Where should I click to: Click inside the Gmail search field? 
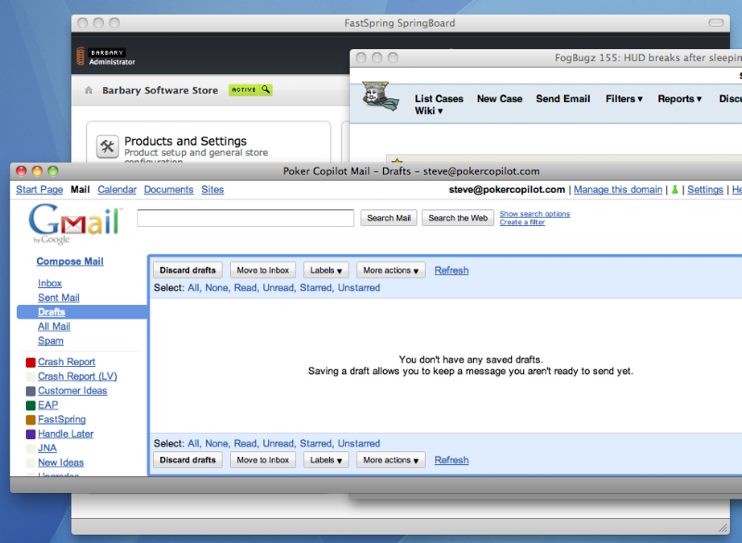[246, 218]
